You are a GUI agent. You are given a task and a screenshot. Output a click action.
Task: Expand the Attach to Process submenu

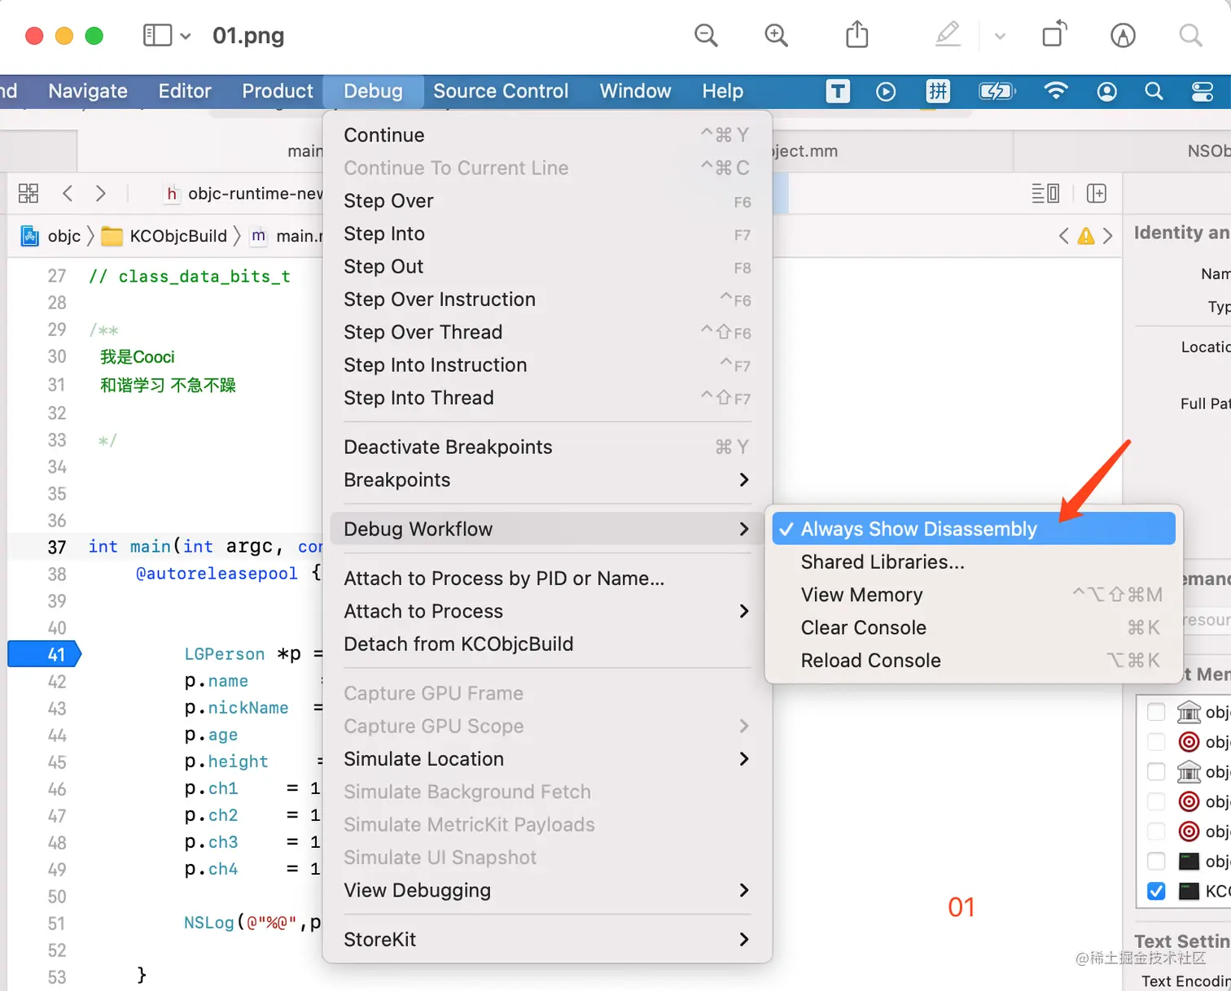pyautogui.click(x=547, y=611)
